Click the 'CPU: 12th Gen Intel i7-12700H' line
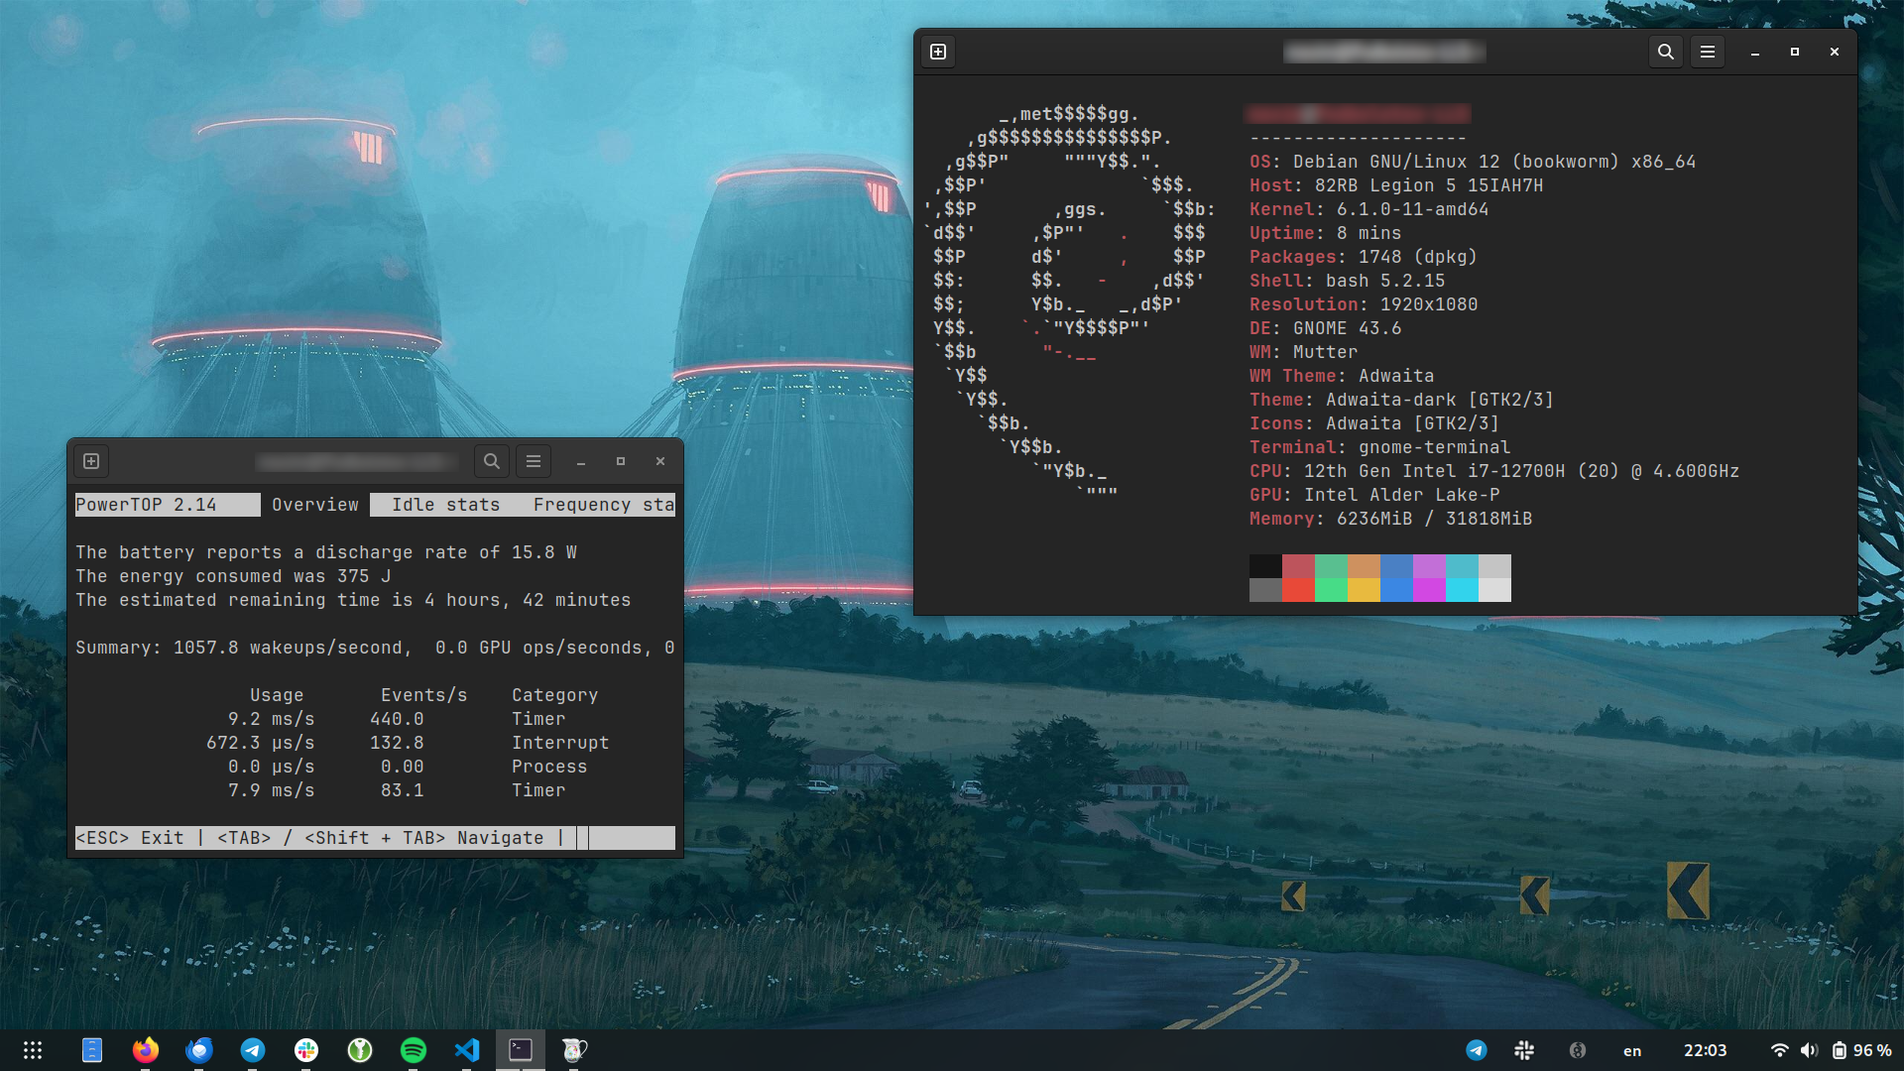This screenshot has height=1071, width=1904. (x=1494, y=471)
